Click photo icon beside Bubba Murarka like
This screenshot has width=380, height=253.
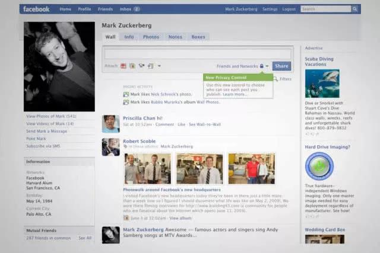pos(126,102)
